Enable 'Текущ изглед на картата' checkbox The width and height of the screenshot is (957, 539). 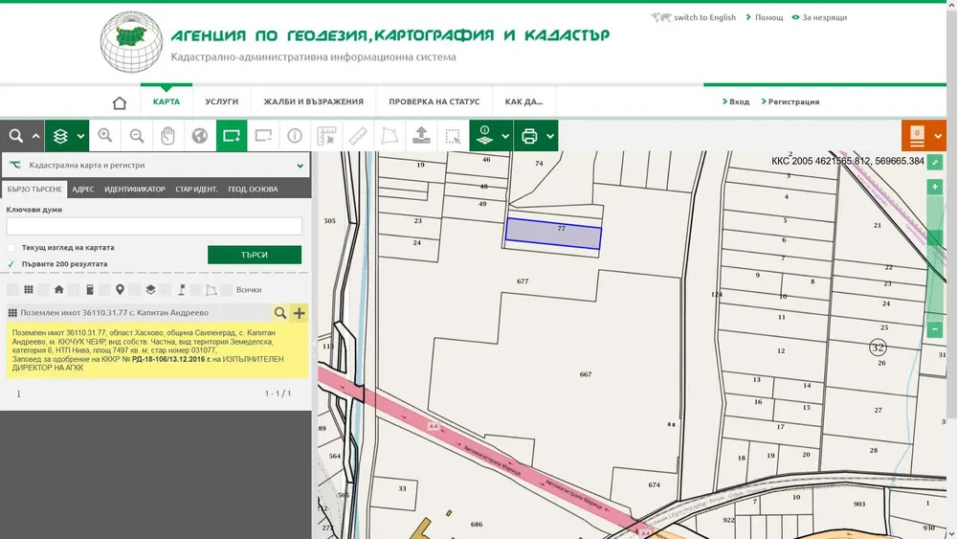point(11,247)
